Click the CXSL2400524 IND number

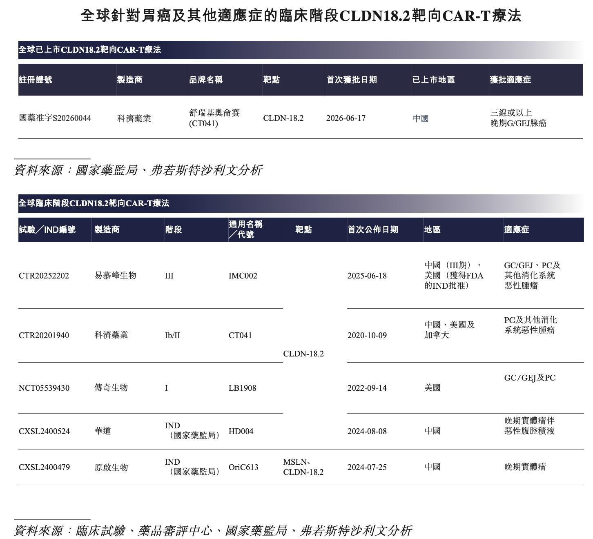(x=44, y=431)
